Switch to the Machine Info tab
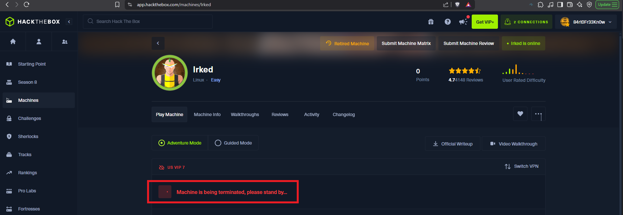Image resolution: width=623 pixels, height=215 pixels. (207, 114)
